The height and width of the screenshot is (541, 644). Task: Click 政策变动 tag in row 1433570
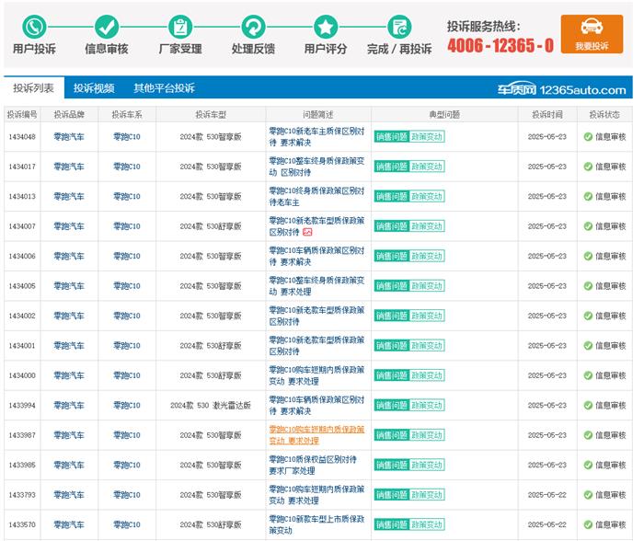427,524
